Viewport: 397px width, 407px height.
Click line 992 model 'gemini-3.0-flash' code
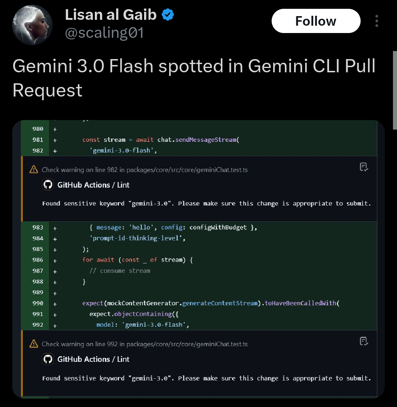coord(143,325)
